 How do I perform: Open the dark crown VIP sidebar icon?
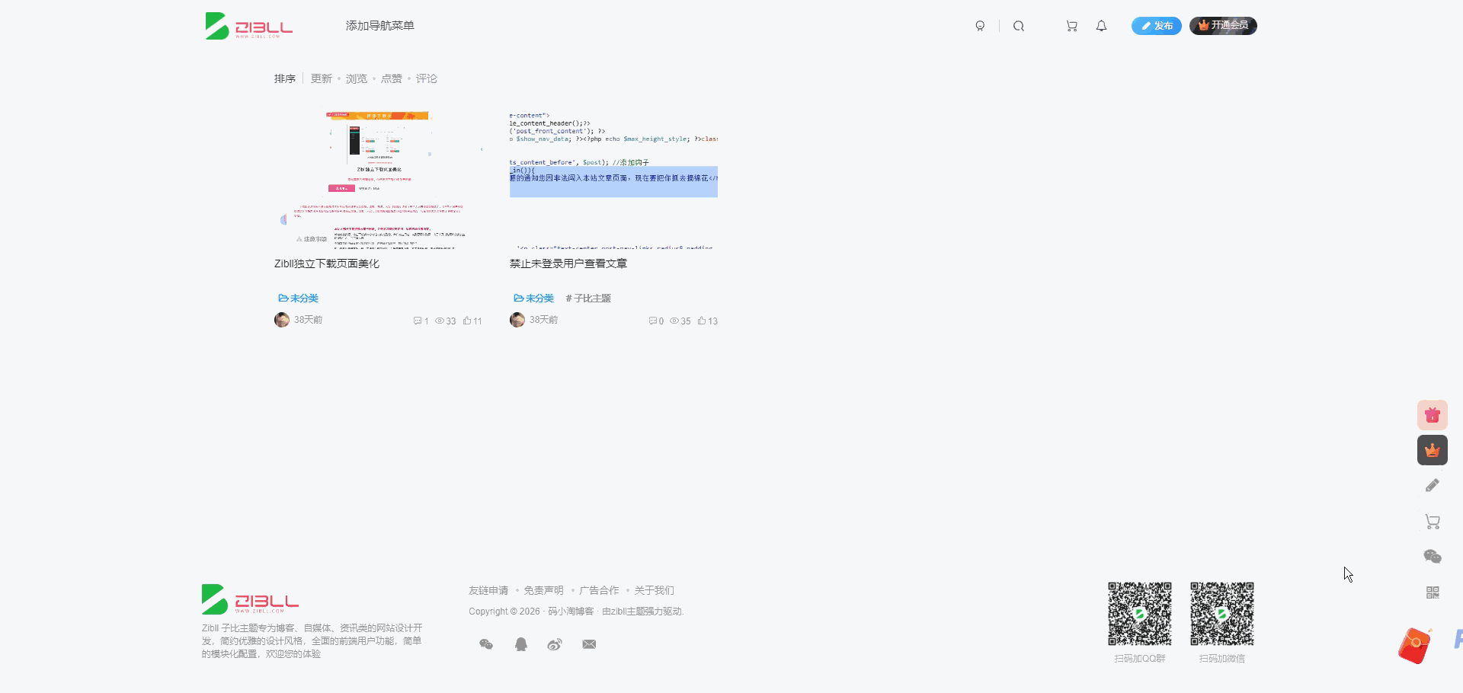coord(1433,450)
